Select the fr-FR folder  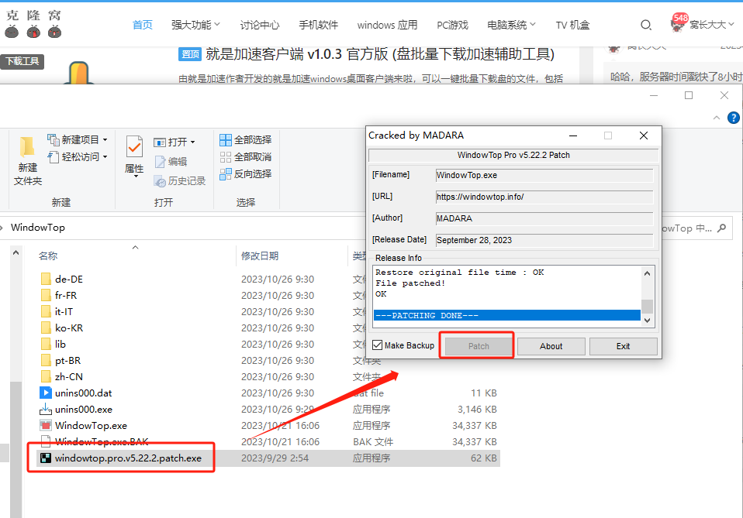point(66,295)
